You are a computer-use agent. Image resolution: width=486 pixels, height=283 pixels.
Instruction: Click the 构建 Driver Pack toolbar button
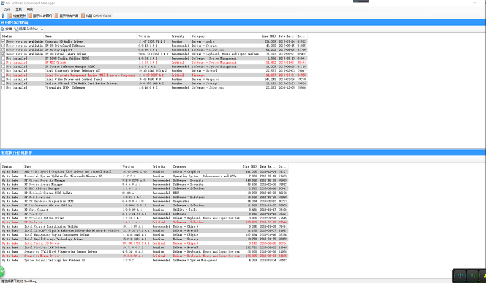click(x=96, y=16)
